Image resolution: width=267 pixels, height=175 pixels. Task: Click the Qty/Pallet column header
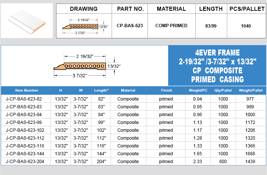[x=223, y=90]
